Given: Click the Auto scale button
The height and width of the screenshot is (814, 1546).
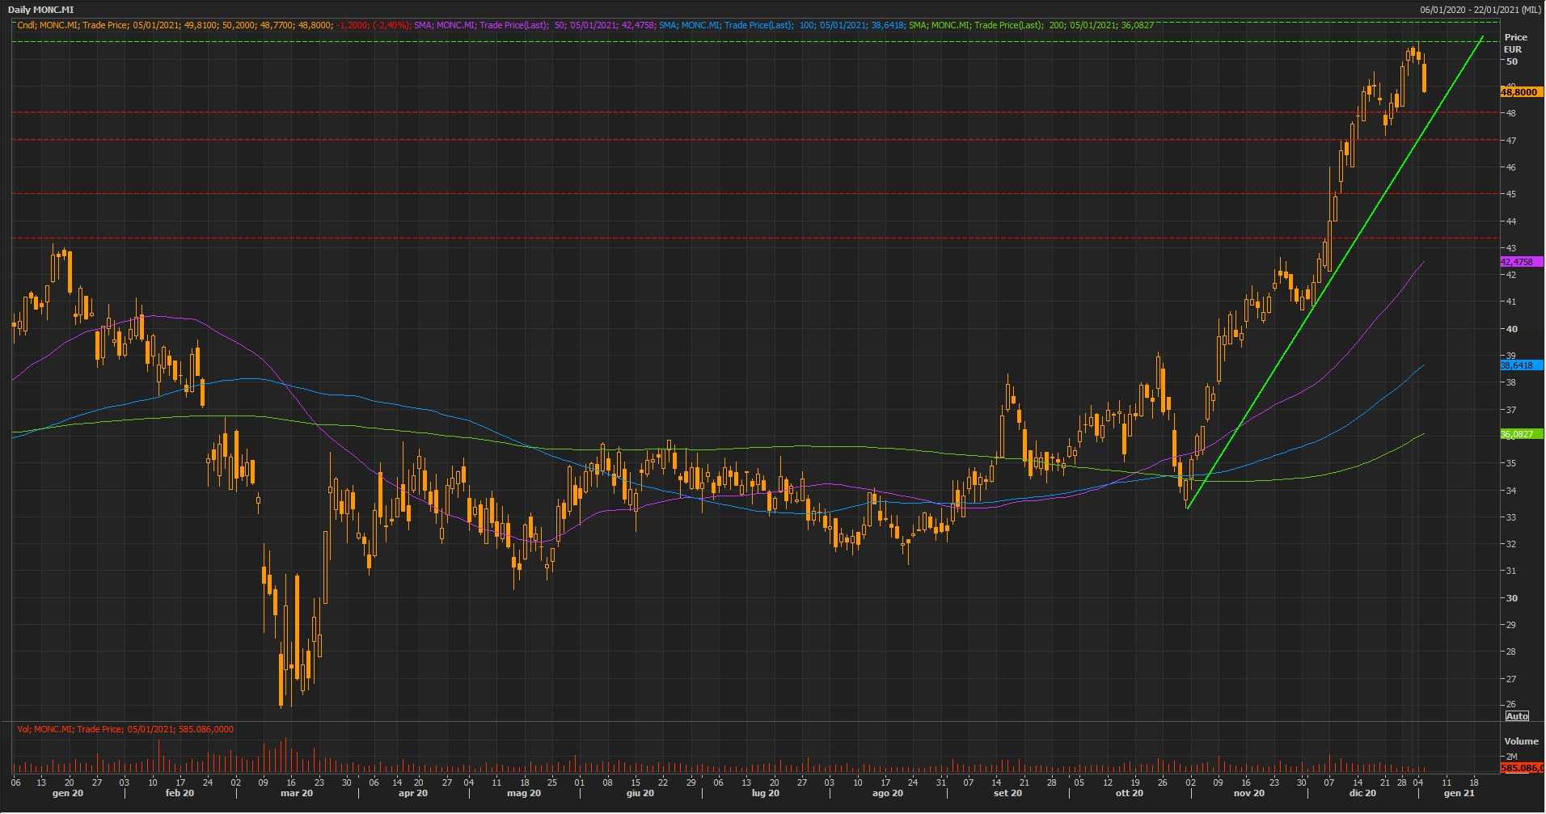Looking at the screenshot, I should [x=1517, y=716].
